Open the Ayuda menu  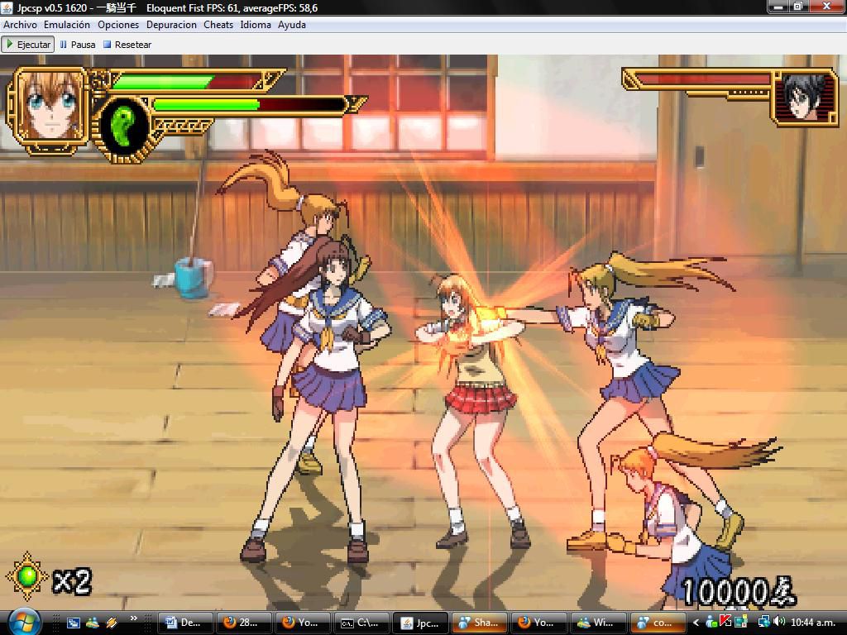[x=292, y=25]
